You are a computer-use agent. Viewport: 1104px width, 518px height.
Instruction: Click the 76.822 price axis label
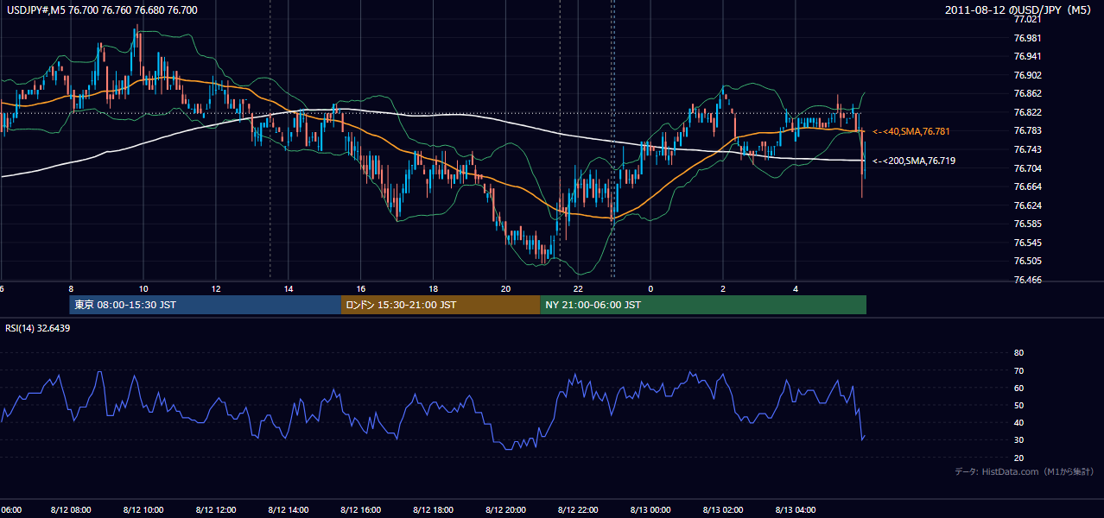pyautogui.click(x=1027, y=112)
